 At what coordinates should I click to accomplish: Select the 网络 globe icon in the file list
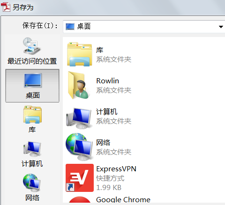tap(79, 146)
